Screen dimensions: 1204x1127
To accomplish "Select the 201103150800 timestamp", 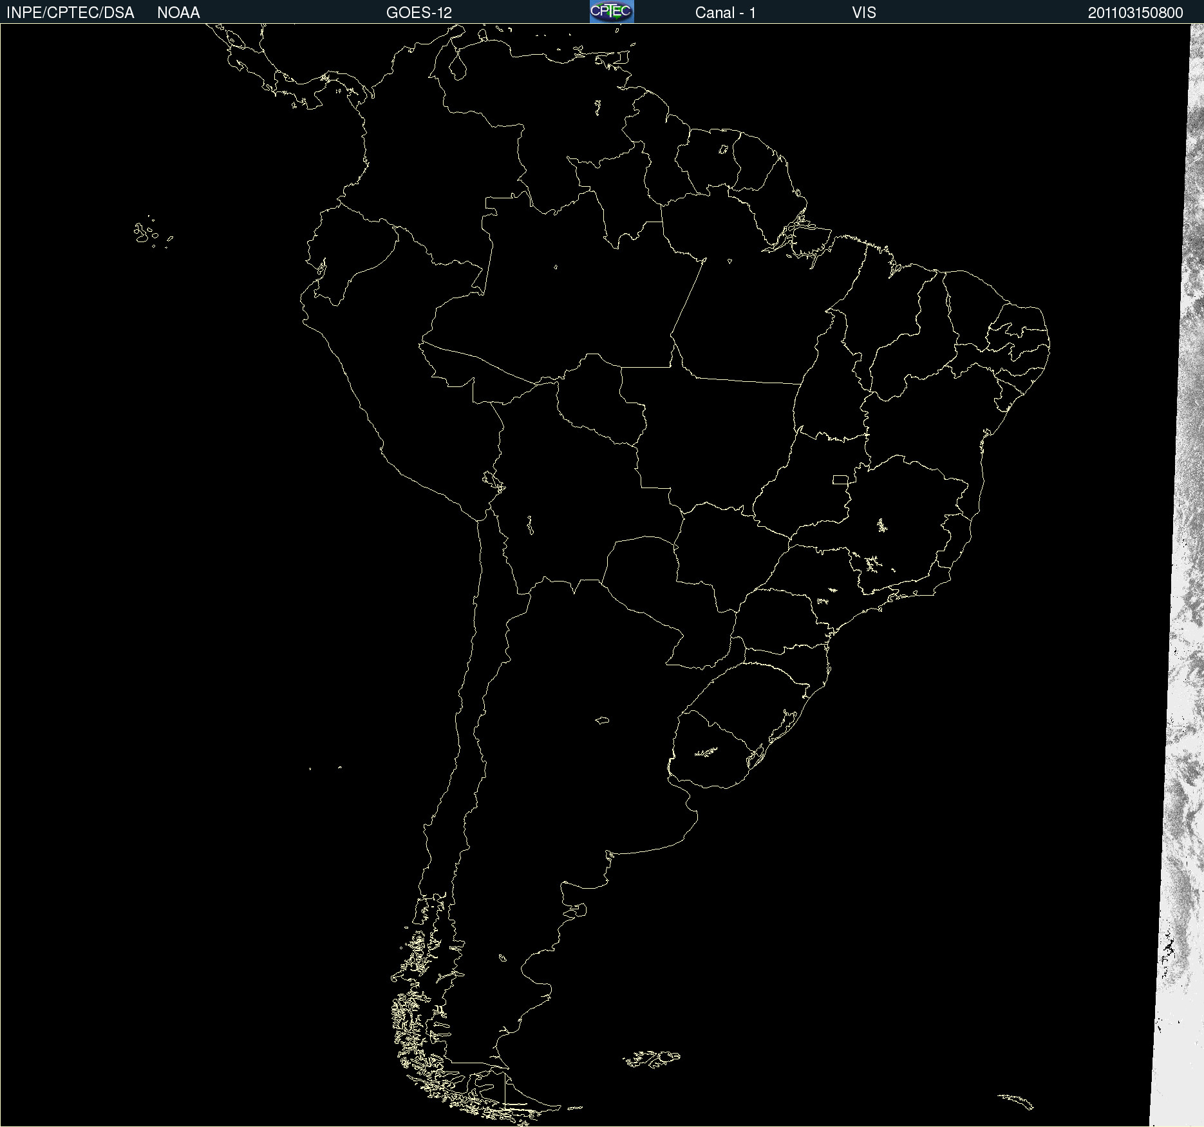I will coord(1136,13).
